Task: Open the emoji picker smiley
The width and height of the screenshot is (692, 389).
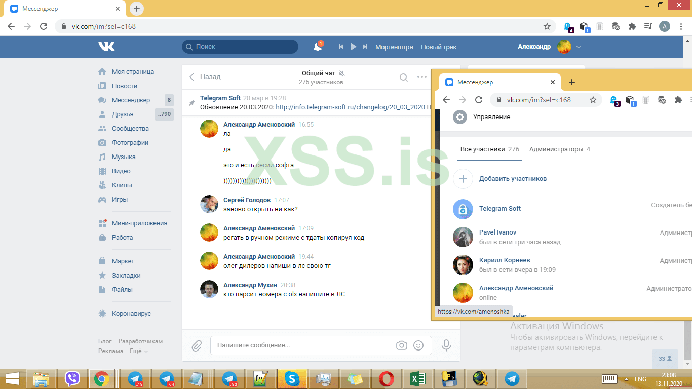Action: [418, 345]
